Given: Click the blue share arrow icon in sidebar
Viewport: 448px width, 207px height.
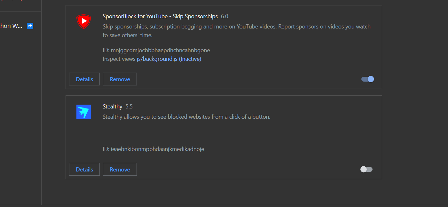Looking at the screenshot, I should pyautogui.click(x=30, y=26).
